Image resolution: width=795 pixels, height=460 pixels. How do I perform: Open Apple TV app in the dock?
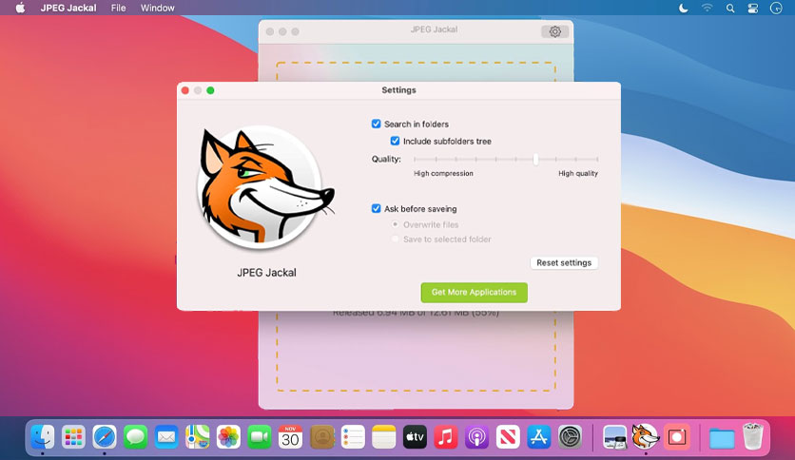coord(415,436)
